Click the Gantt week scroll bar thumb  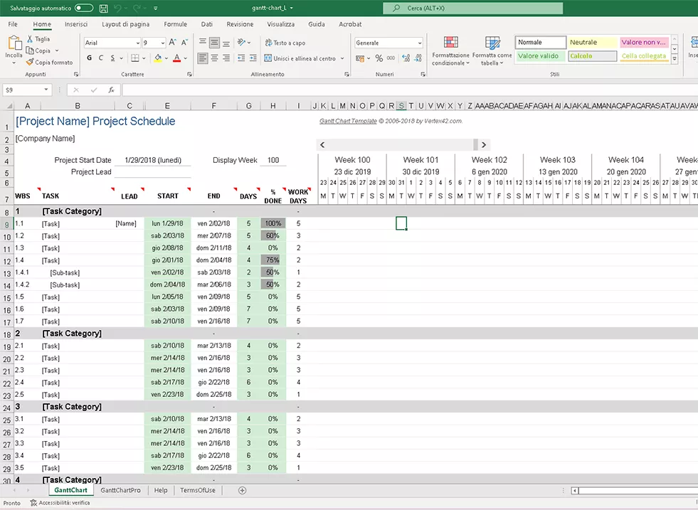[475, 144]
